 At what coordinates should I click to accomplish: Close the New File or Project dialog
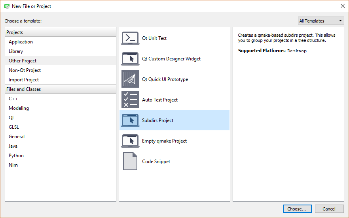pos(342,6)
